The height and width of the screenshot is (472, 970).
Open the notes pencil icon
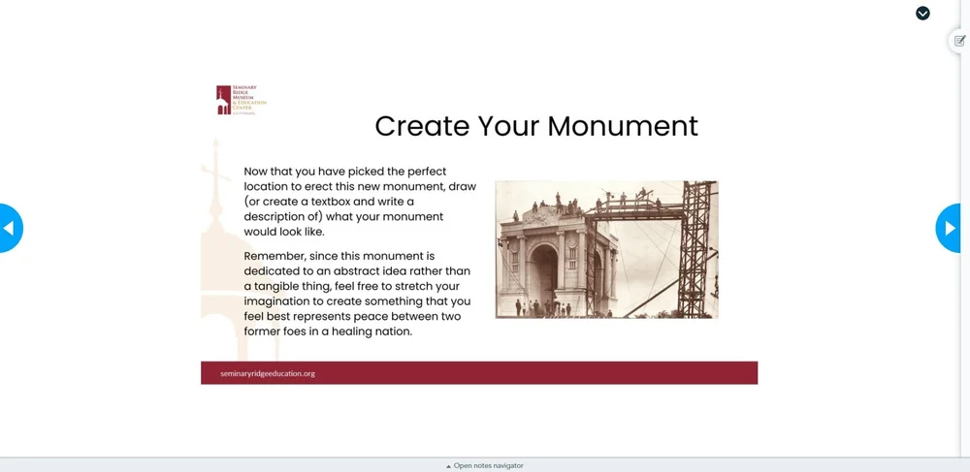point(959,41)
